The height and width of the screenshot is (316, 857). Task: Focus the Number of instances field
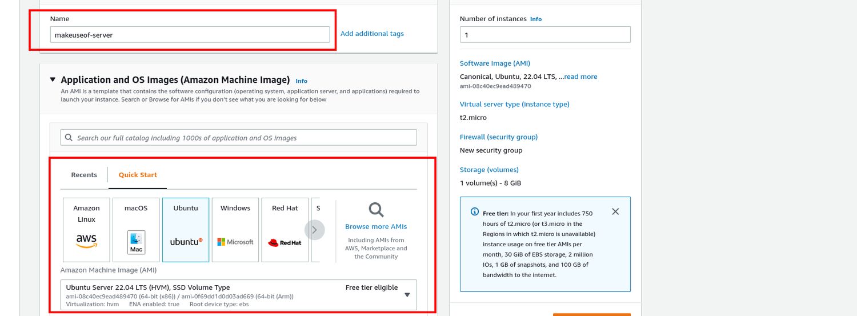tap(545, 34)
